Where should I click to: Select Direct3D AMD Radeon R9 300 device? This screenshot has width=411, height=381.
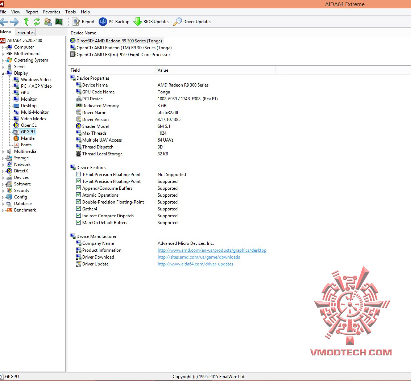click(x=119, y=41)
